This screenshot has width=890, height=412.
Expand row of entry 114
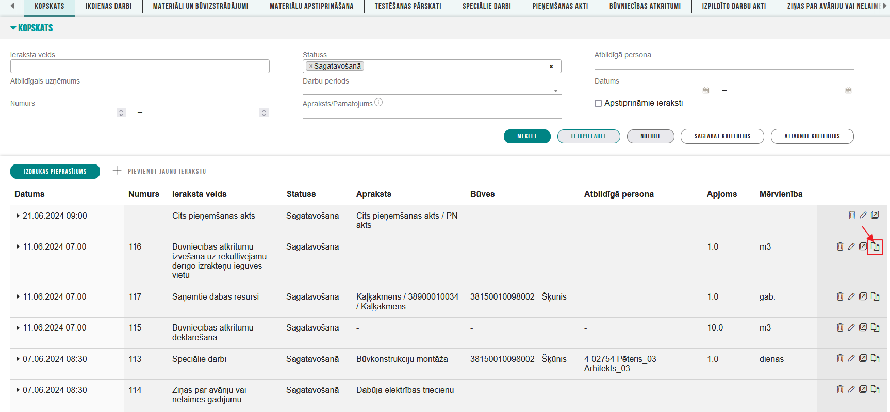(x=18, y=390)
